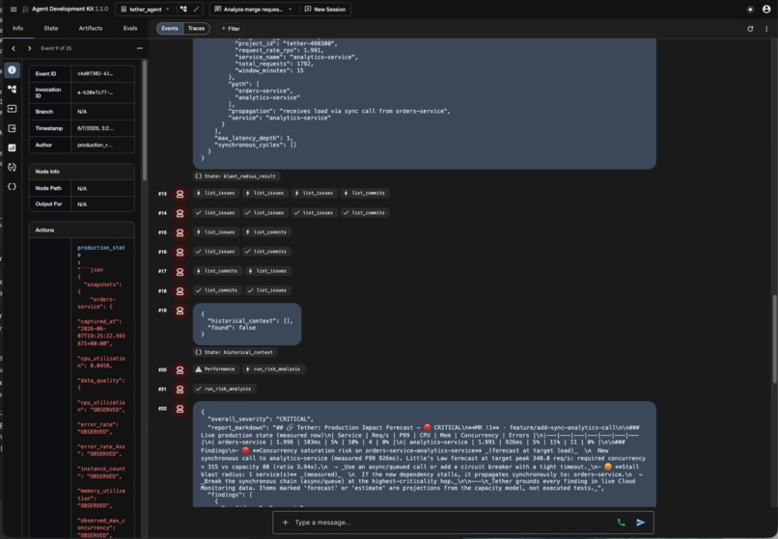This screenshot has width=778, height=539.
Task: Collapse the event details panel minus icon
Action: point(139,48)
